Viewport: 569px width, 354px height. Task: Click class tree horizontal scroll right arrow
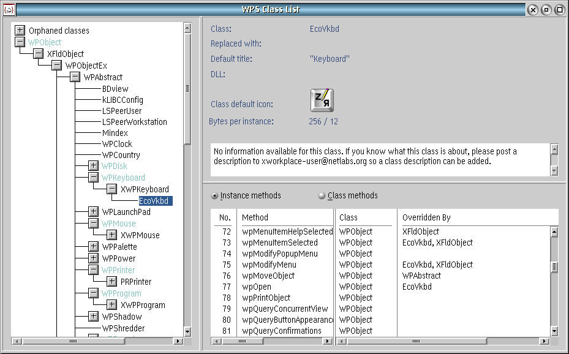tap(178, 341)
